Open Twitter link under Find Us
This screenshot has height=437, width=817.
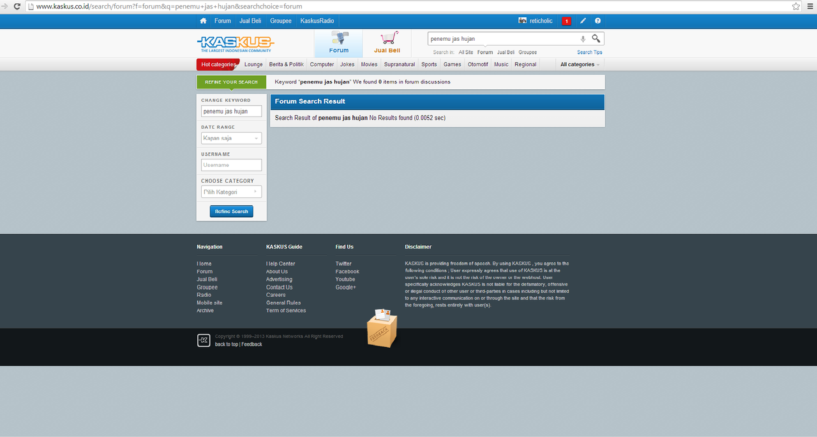pyautogui.click(x=343, y=264)
